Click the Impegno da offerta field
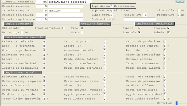 tap(104, 64)
